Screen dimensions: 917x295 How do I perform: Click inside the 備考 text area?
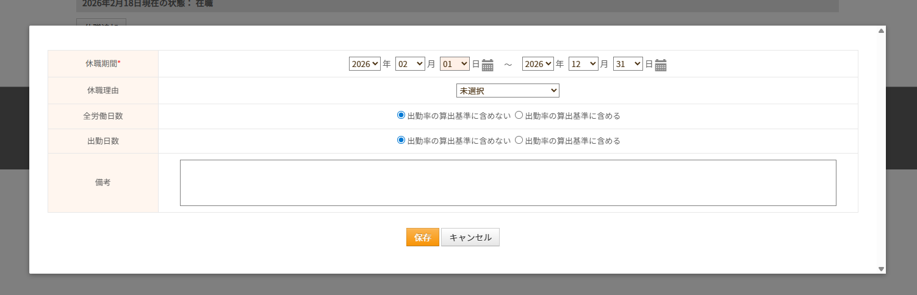(x=508, y=183)
